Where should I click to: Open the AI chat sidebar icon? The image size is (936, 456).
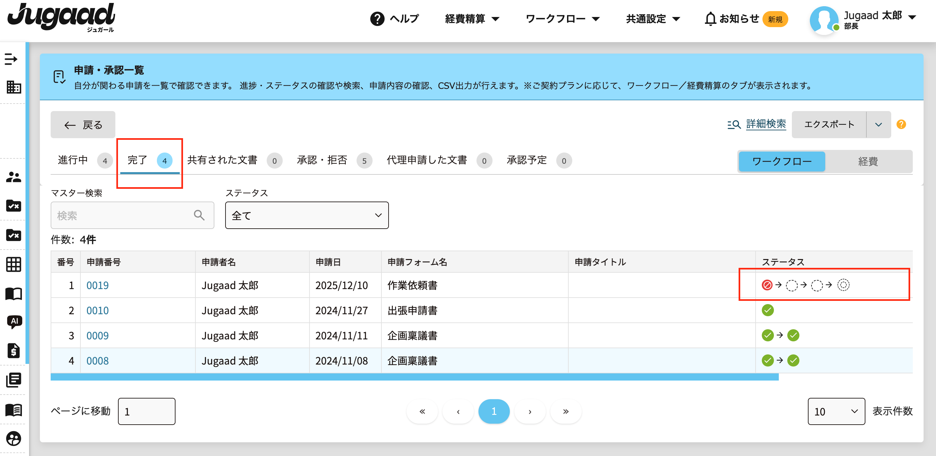(x=14, y=321)
